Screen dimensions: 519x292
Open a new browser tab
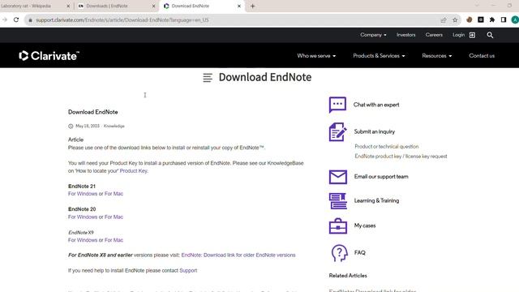pos(252,6)
